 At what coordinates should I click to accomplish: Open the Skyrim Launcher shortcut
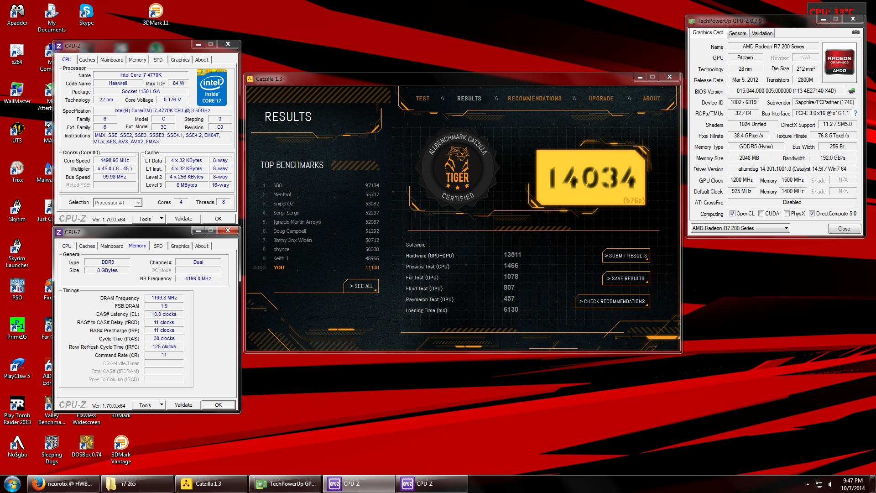[x=17, y=253]
